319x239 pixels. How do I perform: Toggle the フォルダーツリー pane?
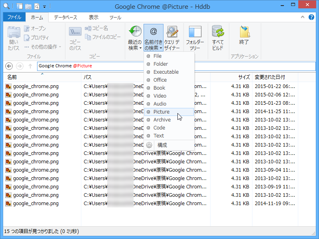[x=195, y=38]
